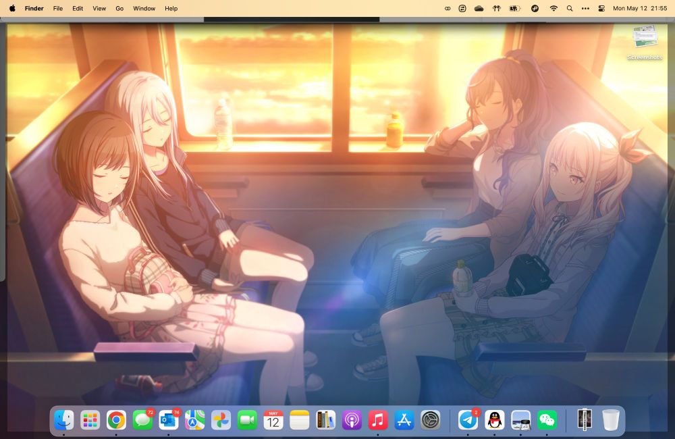Start FaceTime from the Dock
675x439 pixels.
pyautogui.click(x=247, y=419)
